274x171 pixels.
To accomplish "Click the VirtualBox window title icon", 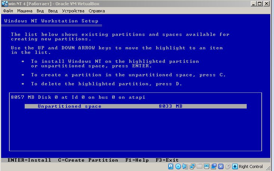I will [x=5, y=4].
